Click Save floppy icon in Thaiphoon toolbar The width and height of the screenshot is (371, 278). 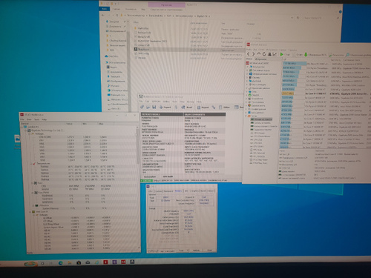[154, 107]
